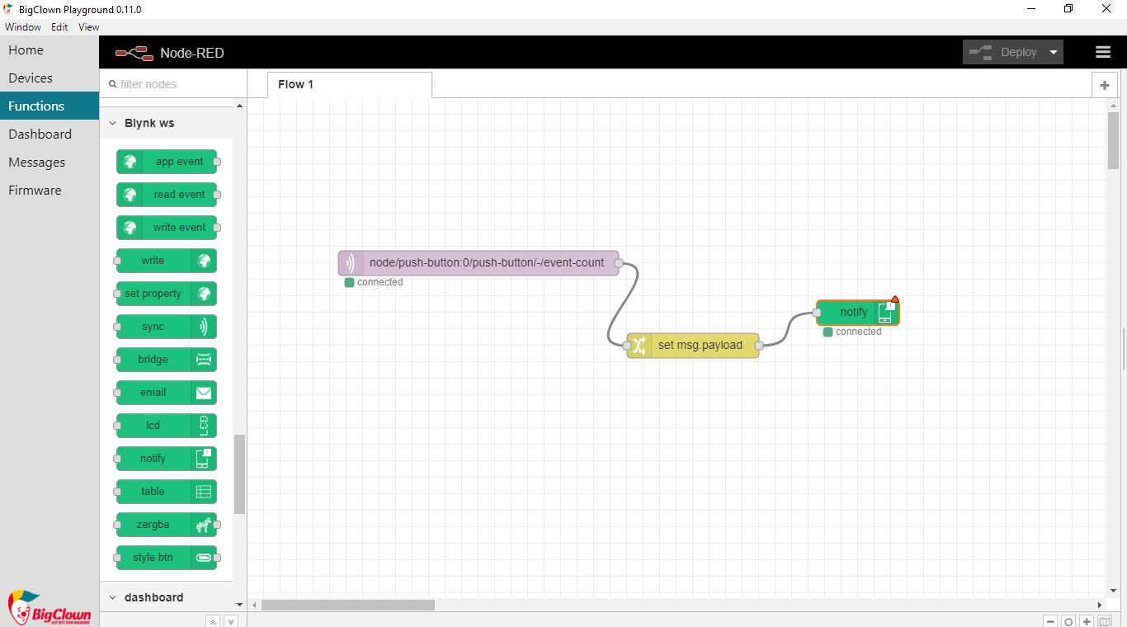Image resolution: width=1127 pixels, height=627 pixels.
Task: Select the set property palette node
Action: [167, 294]
